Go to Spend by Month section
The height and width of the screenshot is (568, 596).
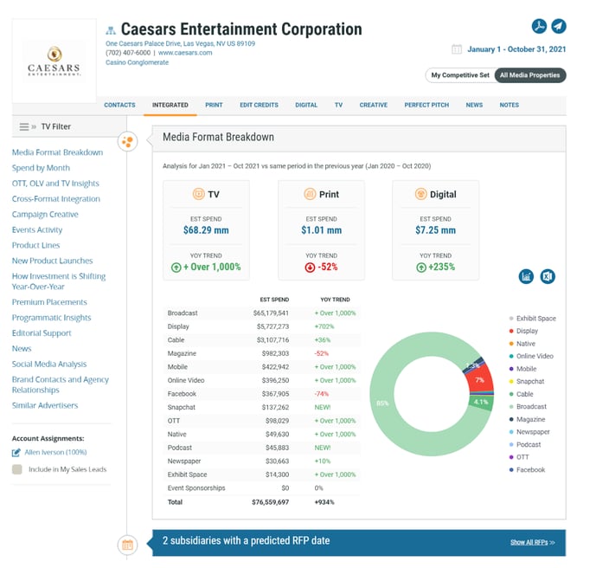pyautogui.click(x=41, y=168)
